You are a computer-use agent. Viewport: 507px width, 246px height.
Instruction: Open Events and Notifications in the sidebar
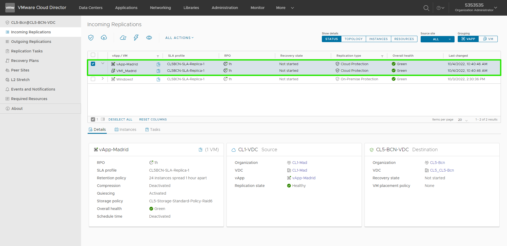pos(41,89)
